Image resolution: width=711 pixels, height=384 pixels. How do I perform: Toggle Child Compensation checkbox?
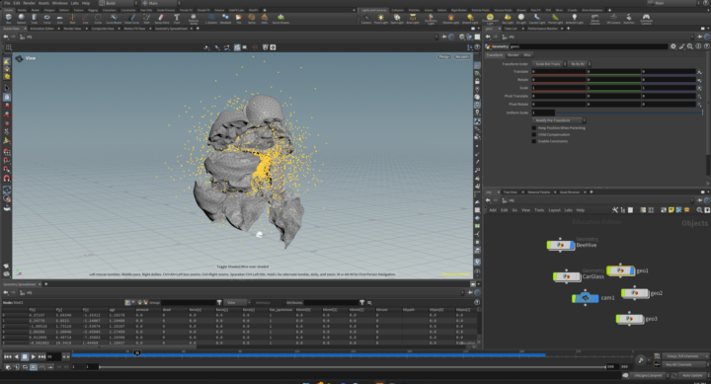pyautogui.click(x=534, y=134)
